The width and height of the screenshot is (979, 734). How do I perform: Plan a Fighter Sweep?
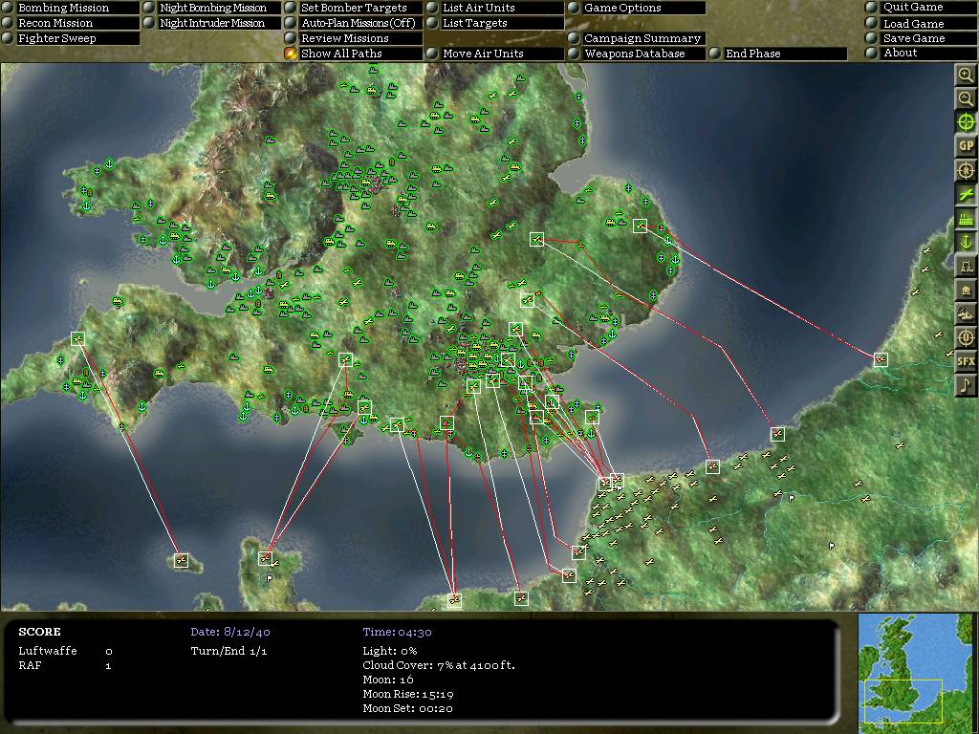click(71, 38)
